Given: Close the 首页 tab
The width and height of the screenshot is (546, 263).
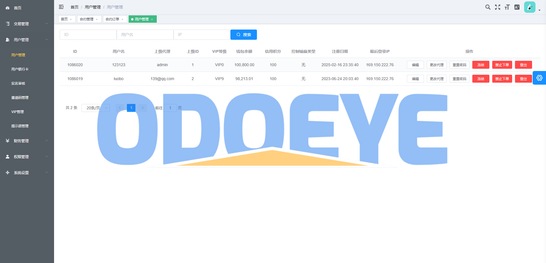Looking at the screenshot, I should 71,19.
